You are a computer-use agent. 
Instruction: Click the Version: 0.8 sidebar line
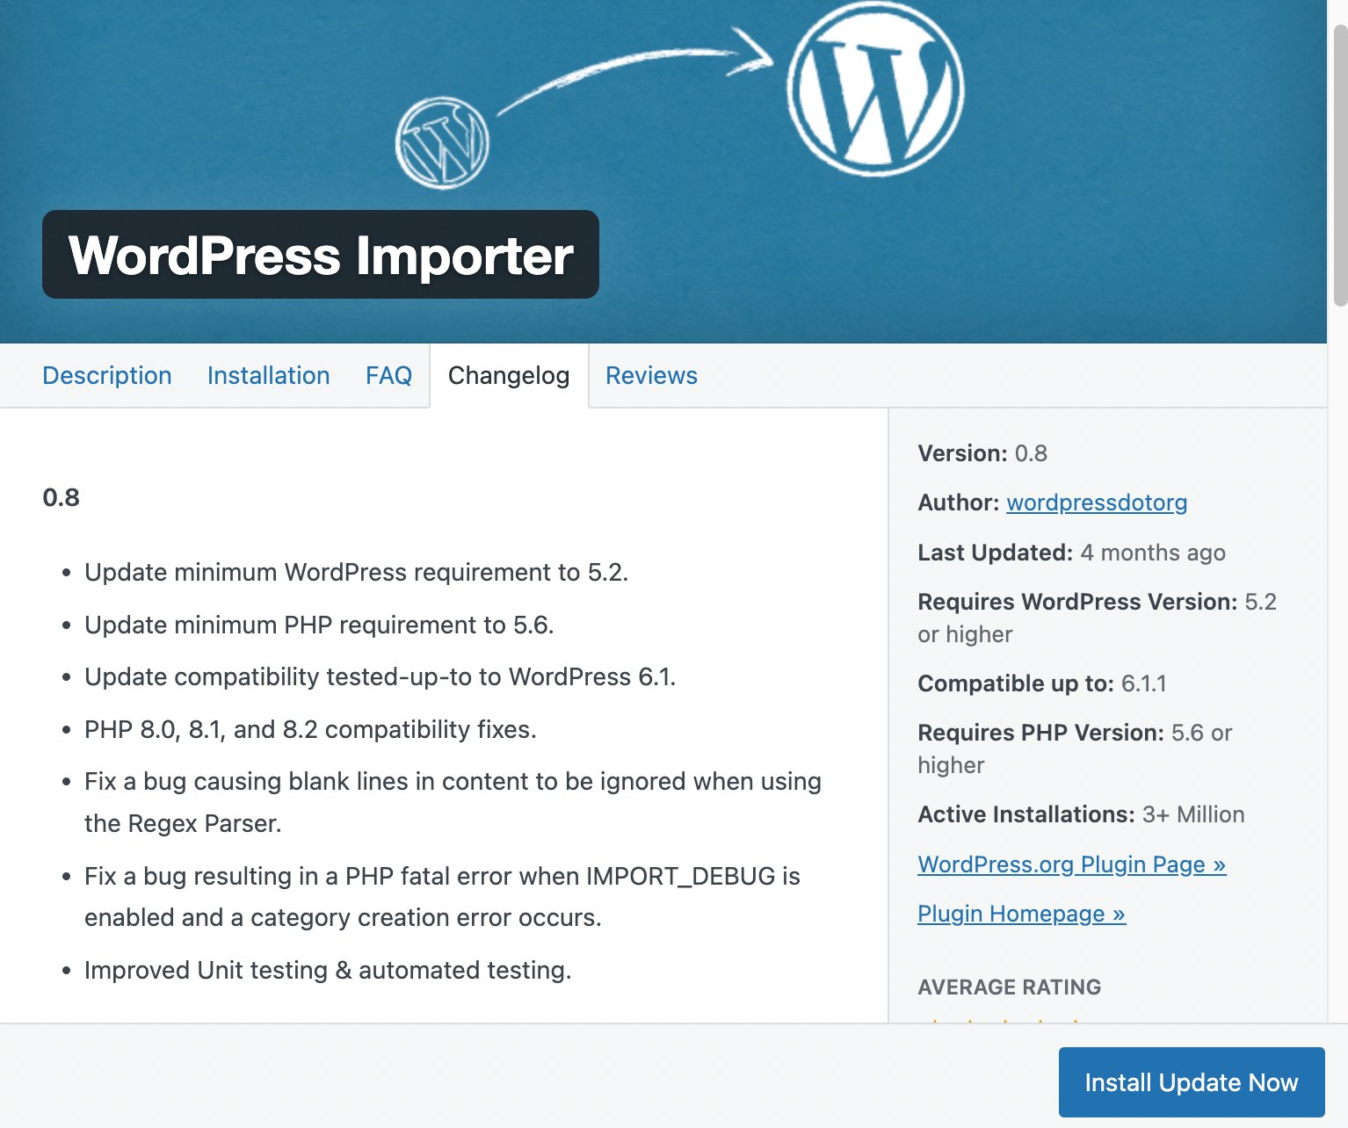click(982, 453)
